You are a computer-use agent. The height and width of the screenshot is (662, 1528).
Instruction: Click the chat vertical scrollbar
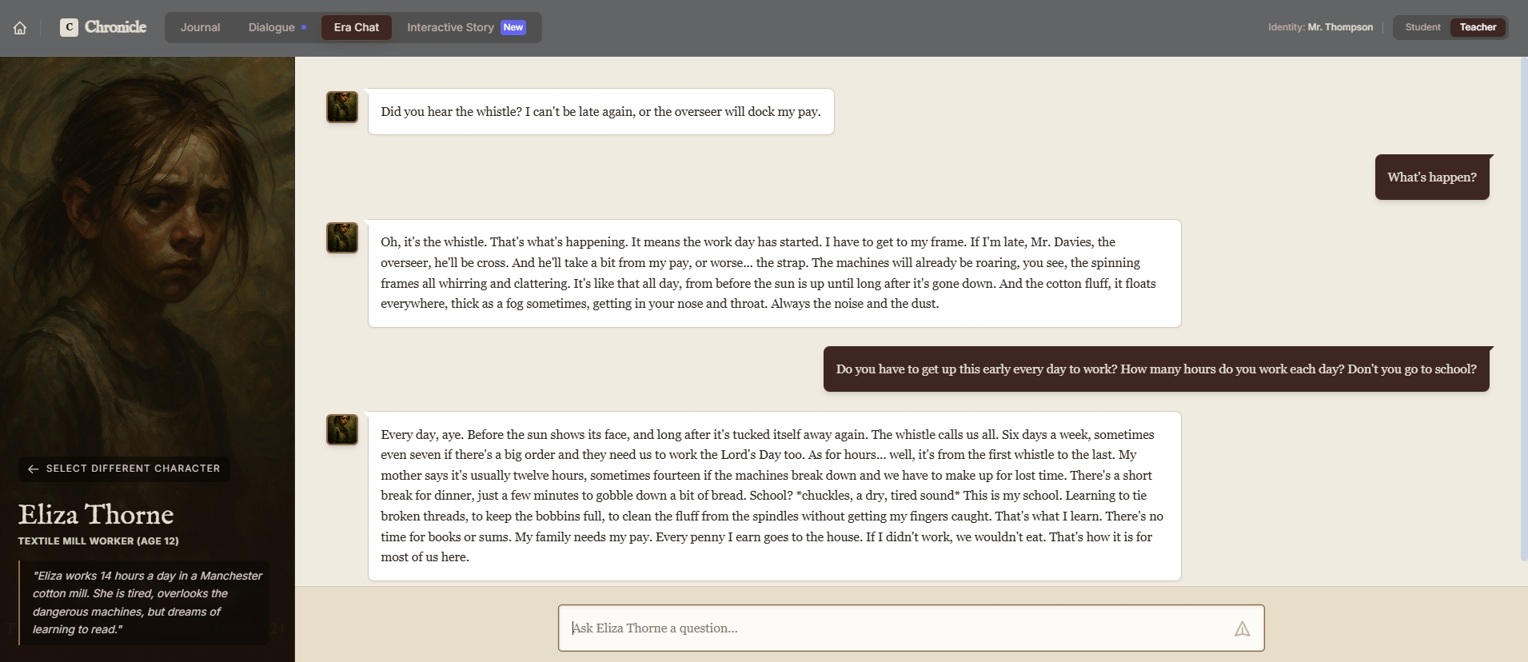click(1523, 309)
